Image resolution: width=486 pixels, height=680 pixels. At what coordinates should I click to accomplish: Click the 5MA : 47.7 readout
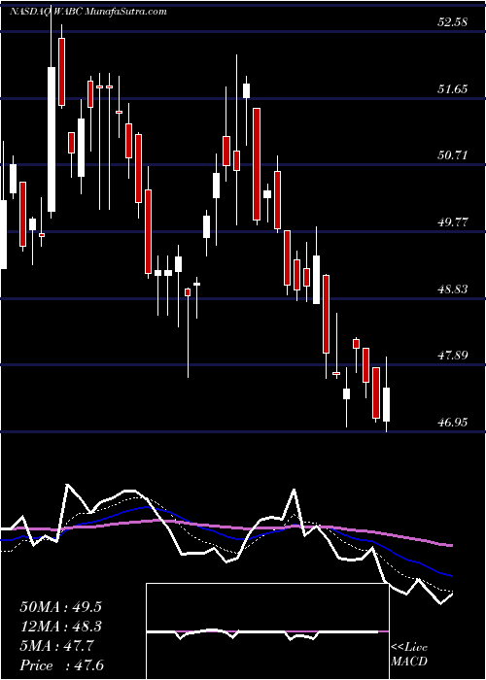pyautogui.click(x=55, y=646)
